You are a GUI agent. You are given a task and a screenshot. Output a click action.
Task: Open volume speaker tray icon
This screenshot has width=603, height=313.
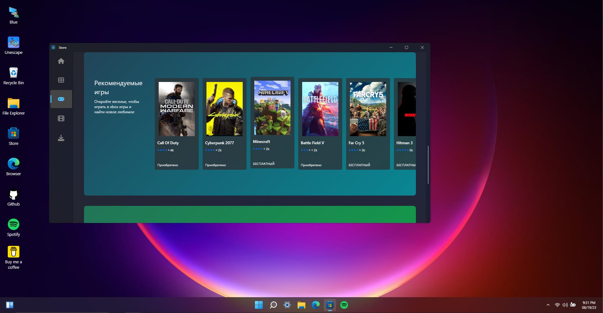[565, 305]
